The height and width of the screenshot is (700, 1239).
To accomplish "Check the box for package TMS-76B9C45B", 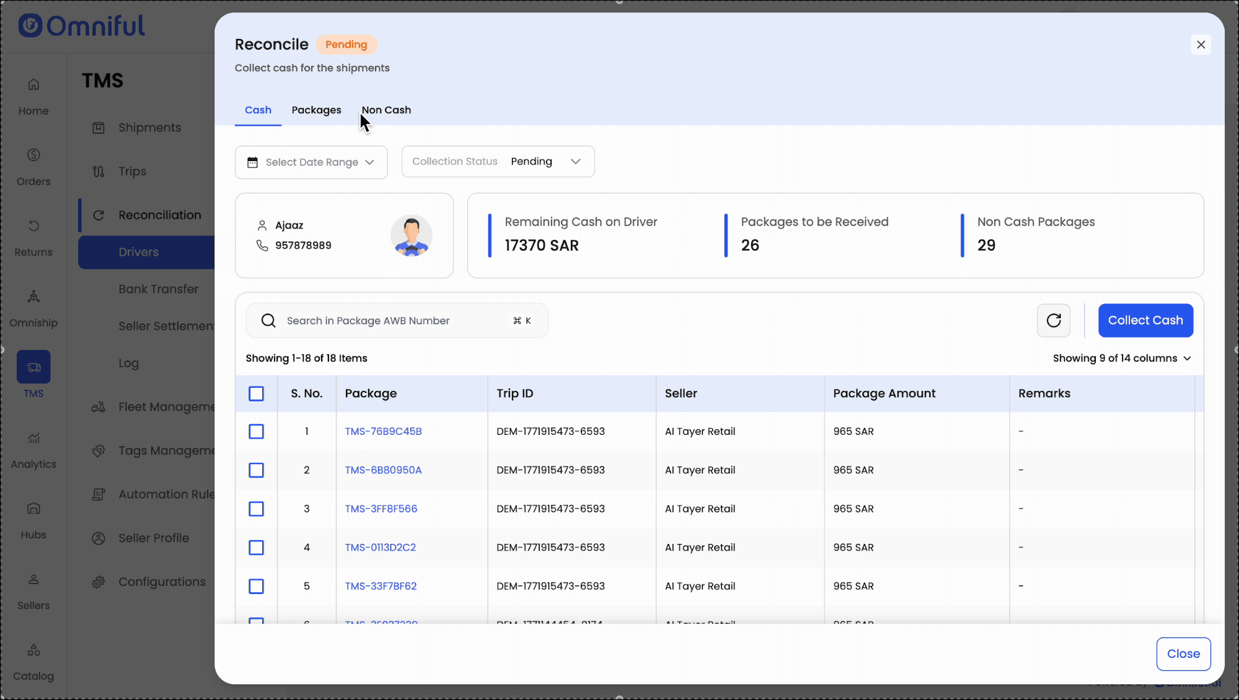I will [256, 431].
